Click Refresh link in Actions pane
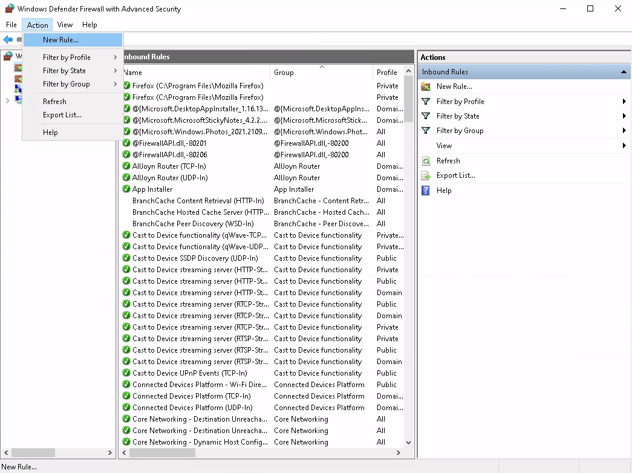 pos(448,161)
